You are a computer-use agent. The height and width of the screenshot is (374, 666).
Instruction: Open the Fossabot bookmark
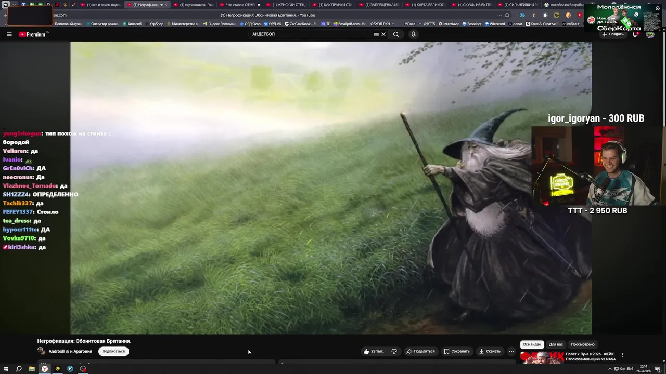pos(471,24)
